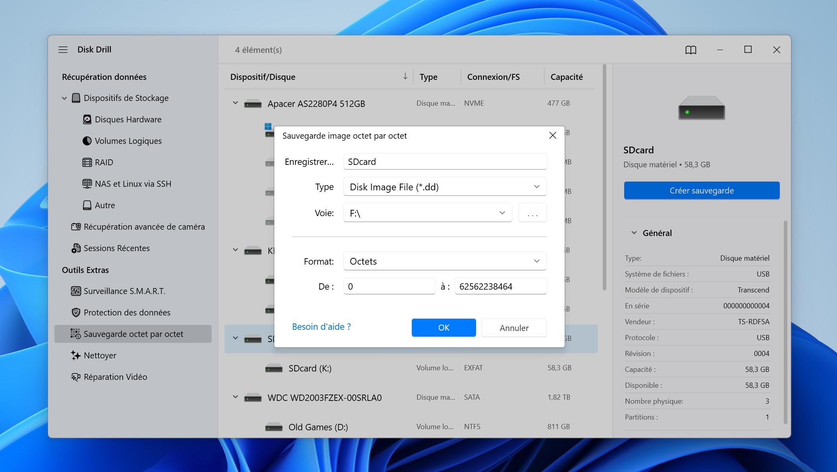Open Protection des données tool
837x472 pixels.
[x=121, y=313]
